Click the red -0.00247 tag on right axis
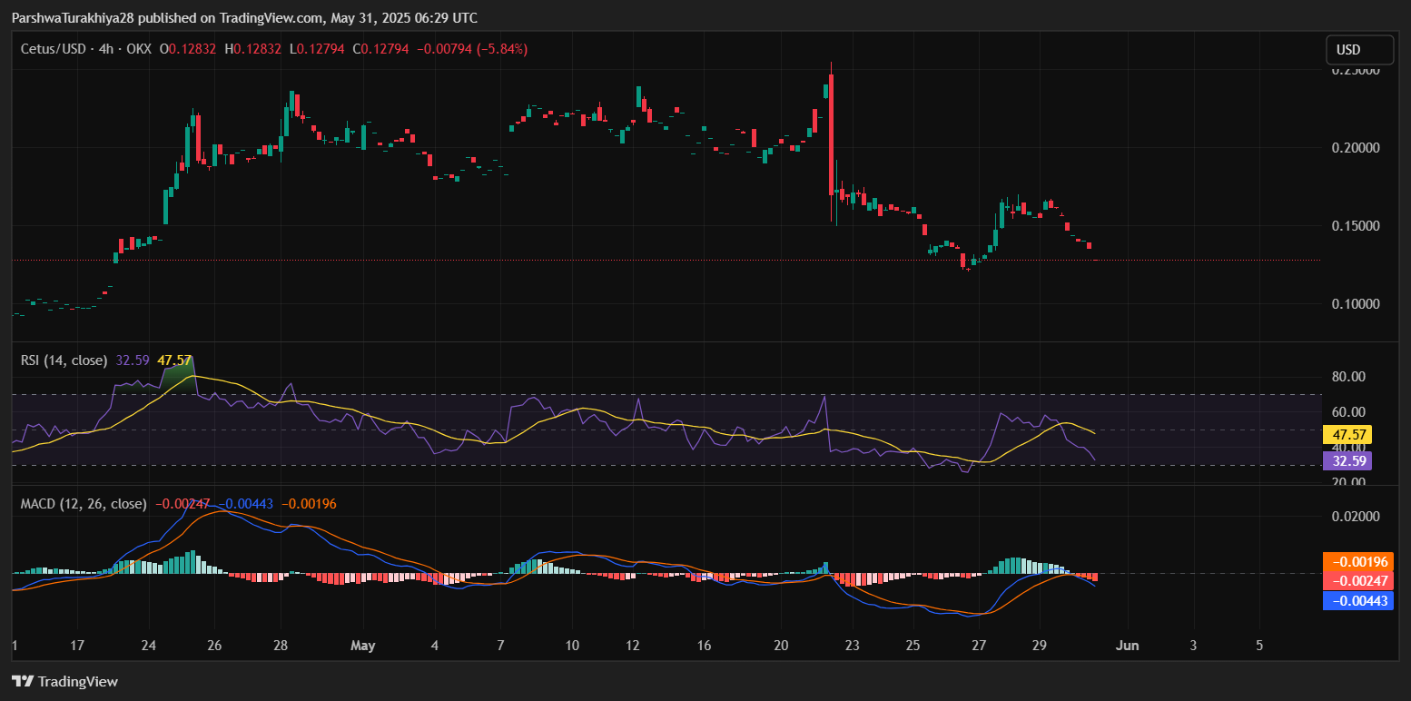The height and width of the screenshot is (701, 1411). [1357, 580]
